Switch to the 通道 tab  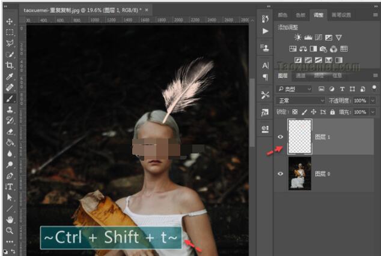click(301, 76)
